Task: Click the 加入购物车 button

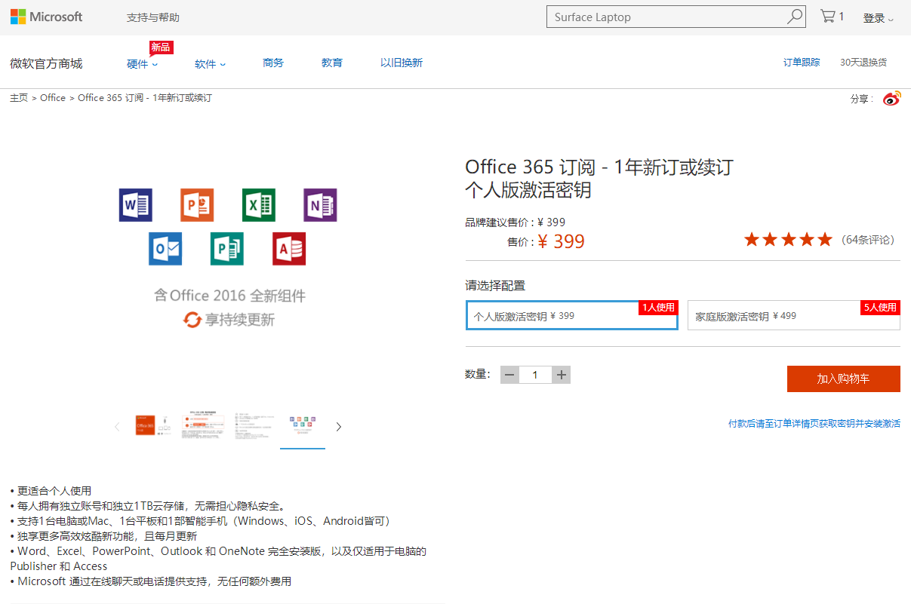Action: pos(843,379)
